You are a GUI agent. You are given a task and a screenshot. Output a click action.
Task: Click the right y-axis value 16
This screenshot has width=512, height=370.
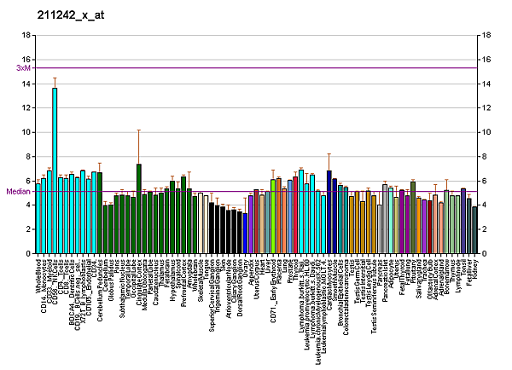pyautogui.click(x=486, y=60)
